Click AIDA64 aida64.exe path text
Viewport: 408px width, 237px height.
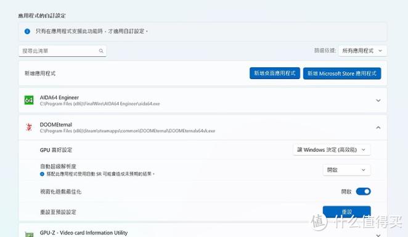(x=100, y=104)
